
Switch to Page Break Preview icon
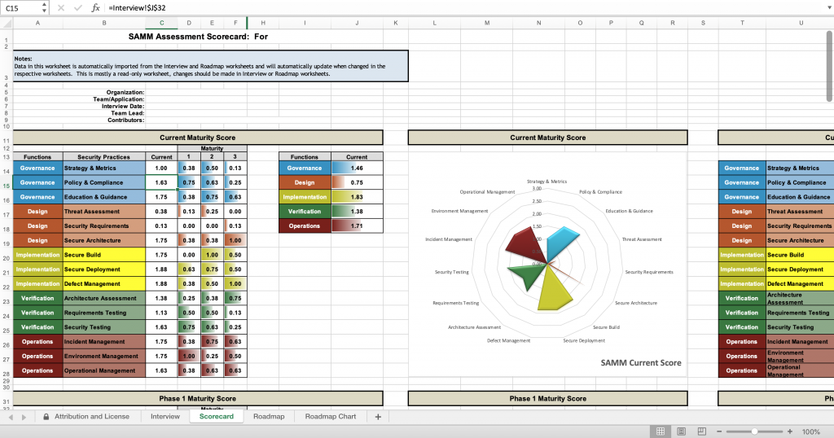click(700, 431)
